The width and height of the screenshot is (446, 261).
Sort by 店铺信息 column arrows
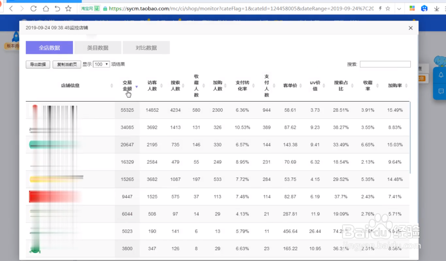click(111, 86)
